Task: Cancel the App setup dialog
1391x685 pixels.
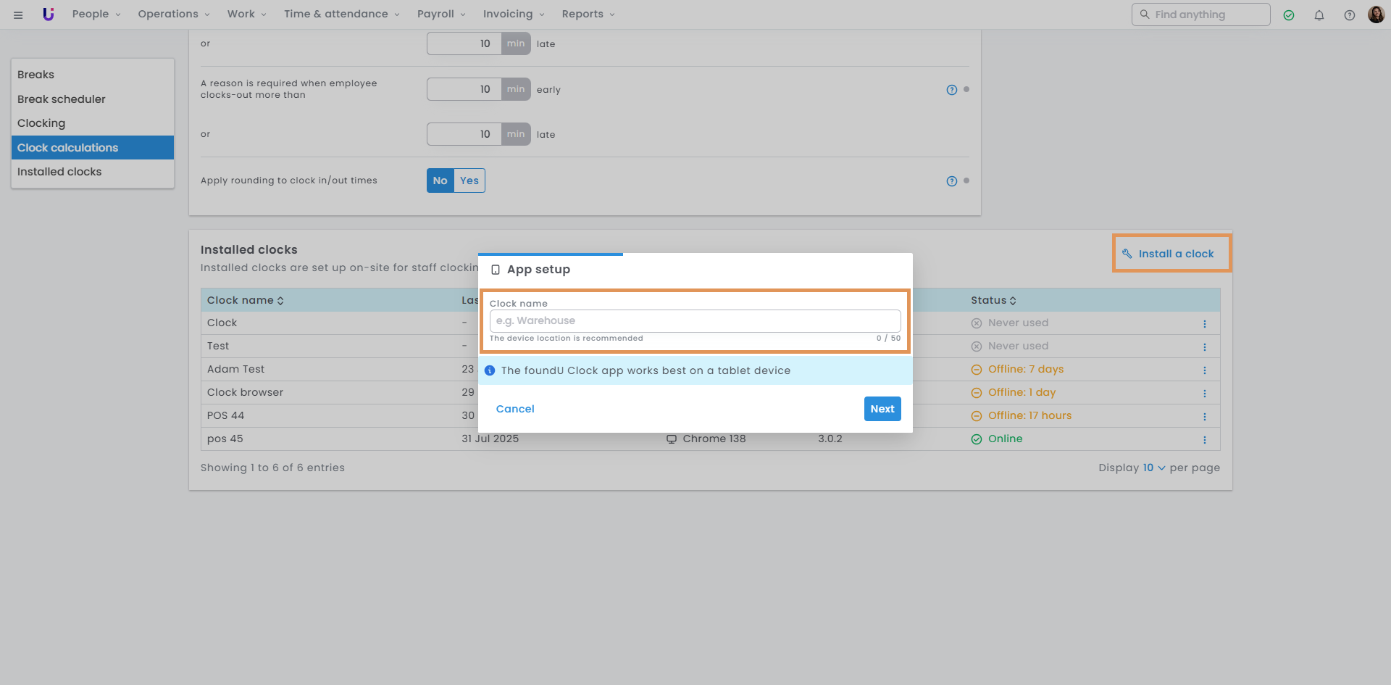Action: coord(515,409)
